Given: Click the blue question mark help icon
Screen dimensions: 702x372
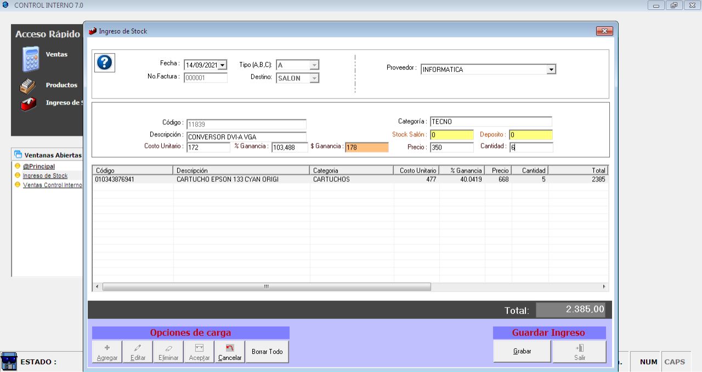Looking at the screenshot, I should pyautogui.click(x=104, y=62).
